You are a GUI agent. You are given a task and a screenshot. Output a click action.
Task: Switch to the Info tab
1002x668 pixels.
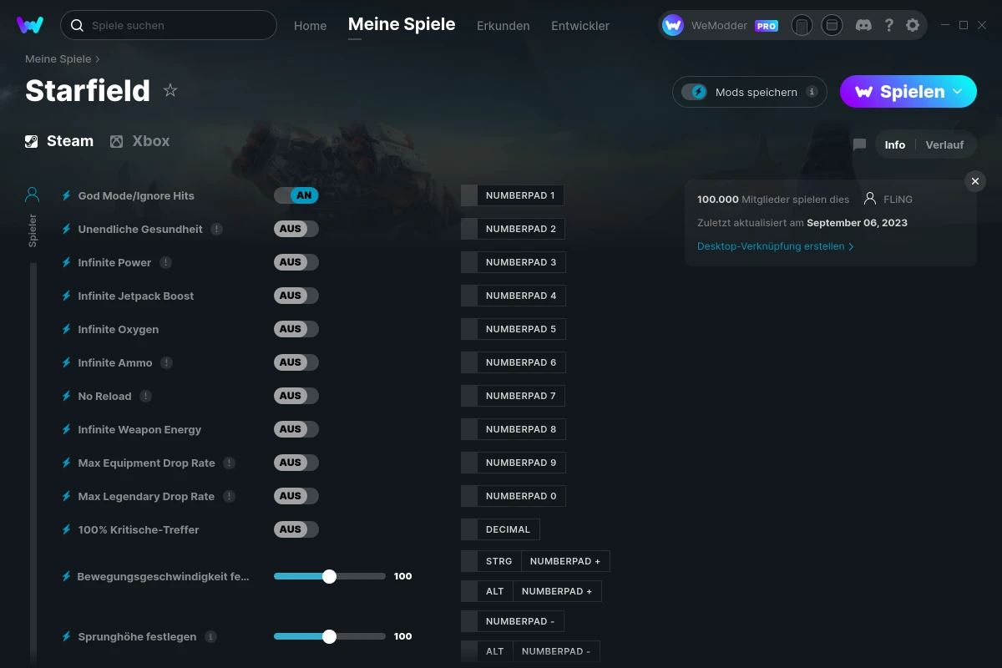coord(895,144)
